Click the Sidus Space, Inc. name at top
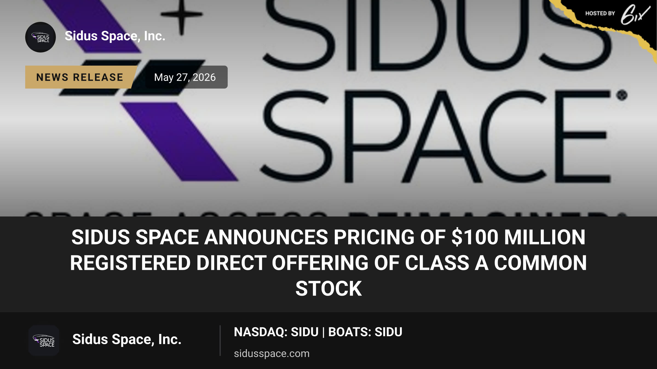The image size is (657, 369). click(115, 36)
